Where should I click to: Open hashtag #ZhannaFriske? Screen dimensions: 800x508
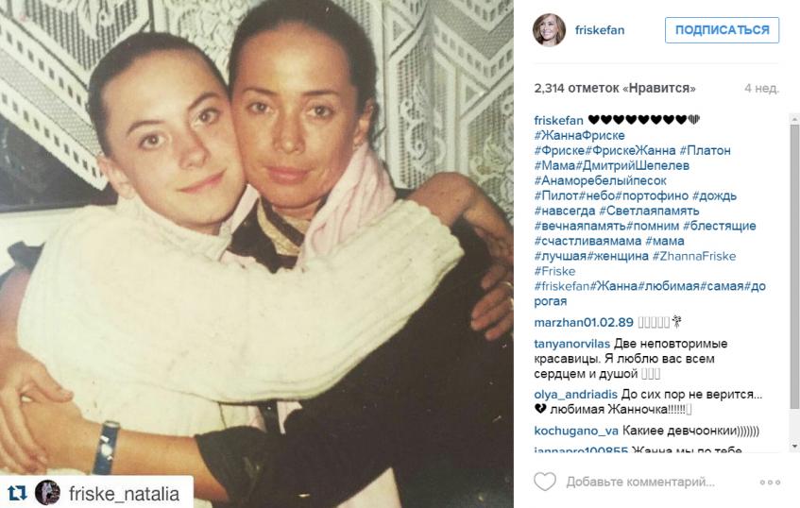(x=694, y=256)
